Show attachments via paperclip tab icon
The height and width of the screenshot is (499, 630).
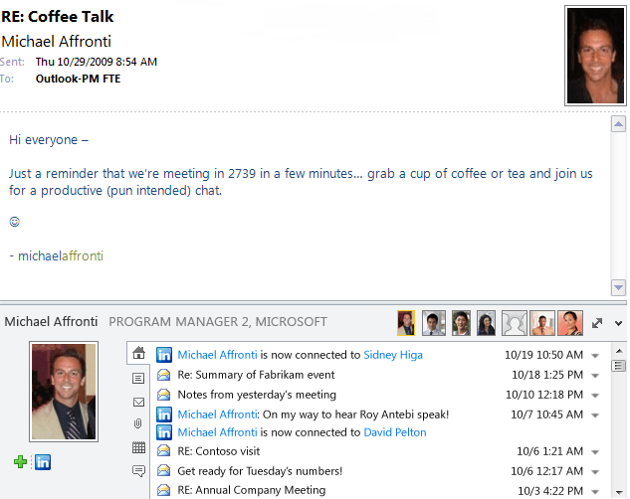pyautogui.click(x=138, y=424)
